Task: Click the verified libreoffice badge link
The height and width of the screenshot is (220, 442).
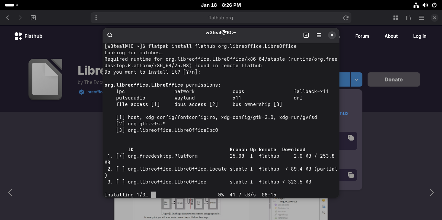Action: (x=91, y=92)
